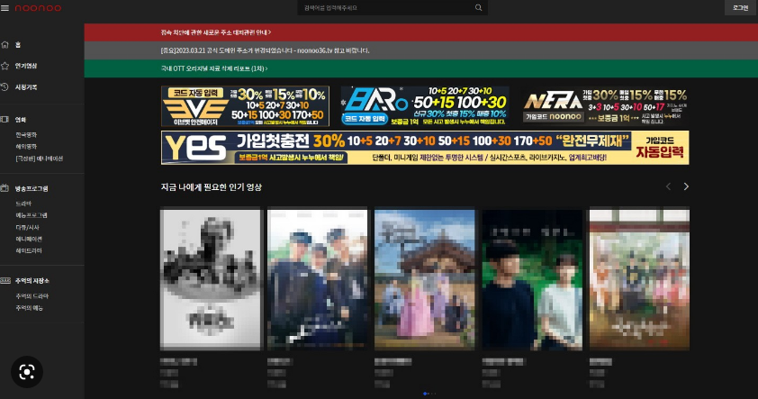Screen dimensions: 758x399
Task: Go to previous carousel page with left arrow
Action: tap(669, 186)
